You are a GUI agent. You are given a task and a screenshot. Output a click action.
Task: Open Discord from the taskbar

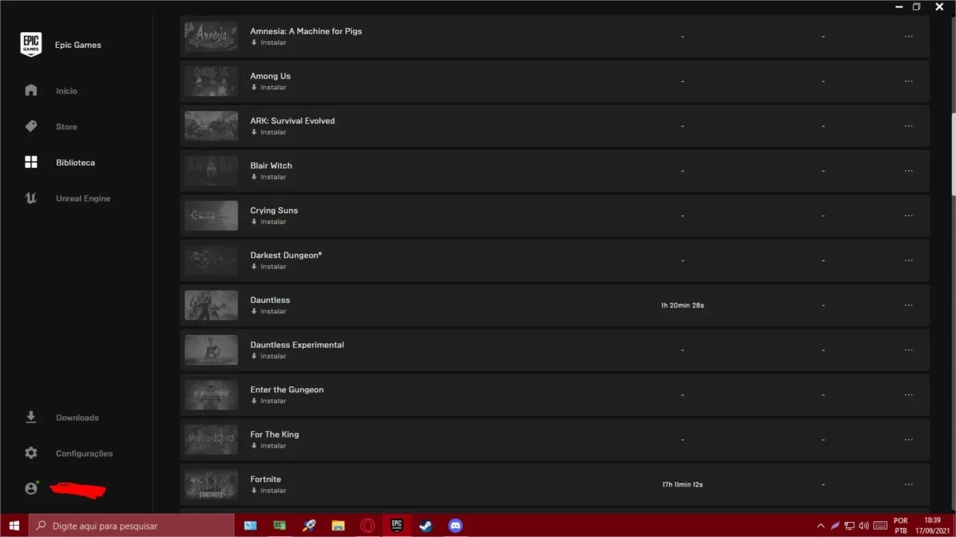coord(455,525)
